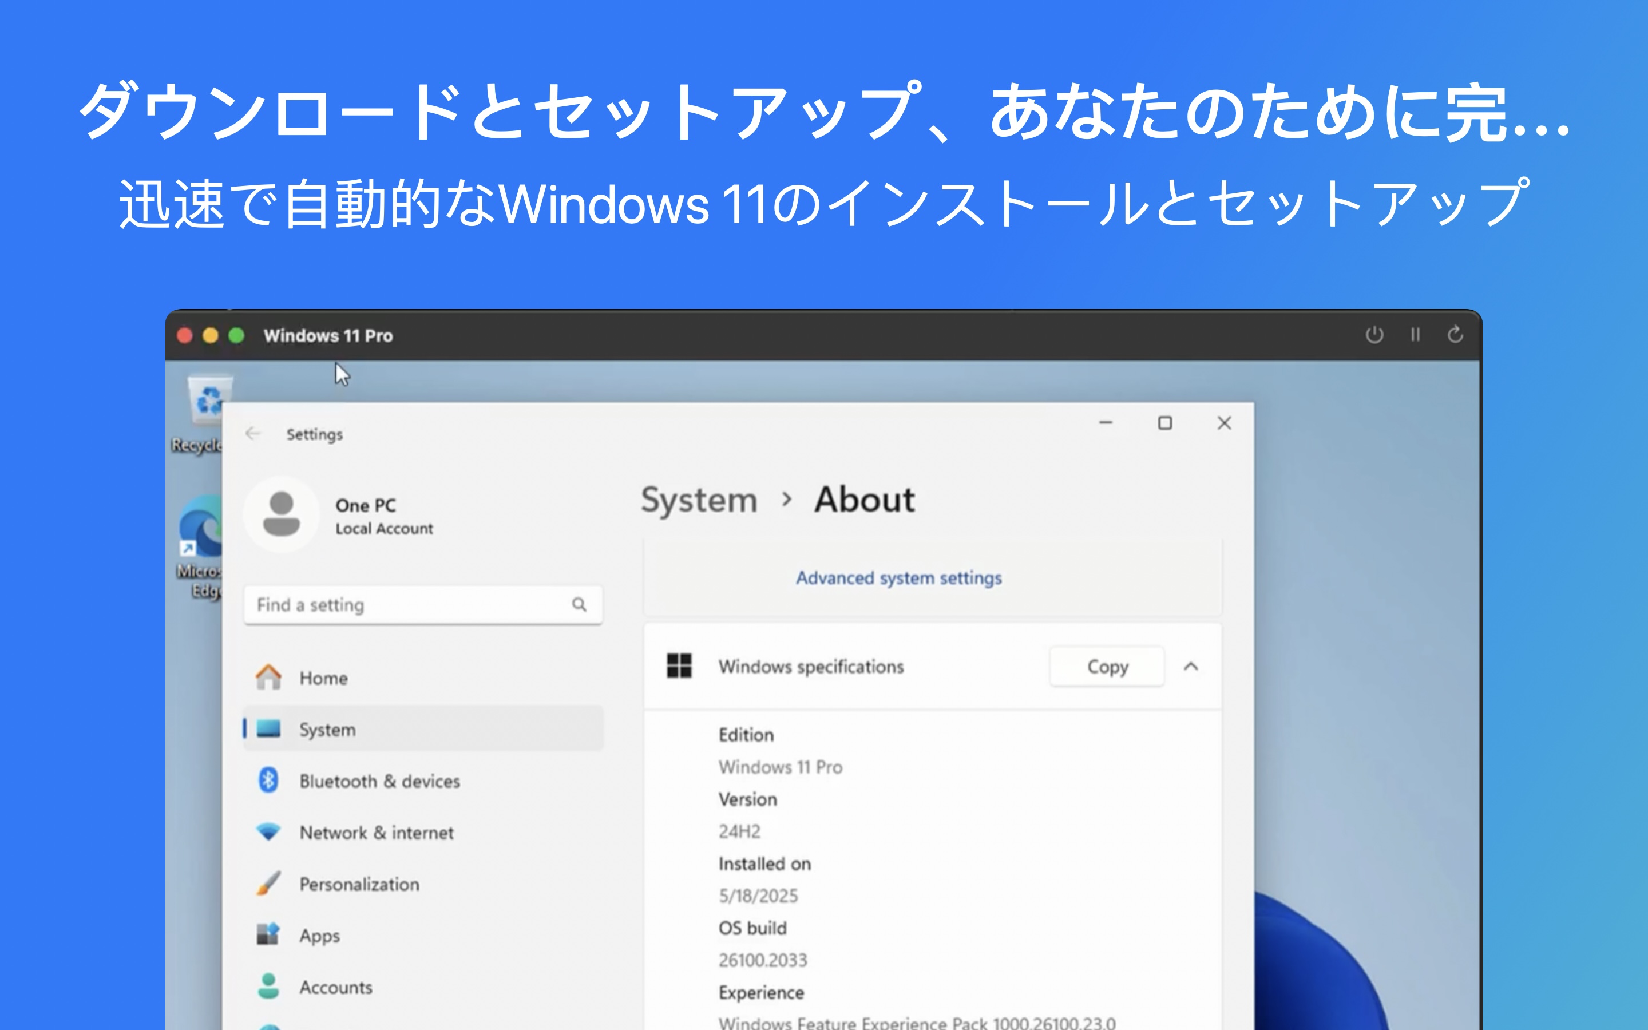Open Accounts settings
1648x1030 pixels.
pos(423,987)
